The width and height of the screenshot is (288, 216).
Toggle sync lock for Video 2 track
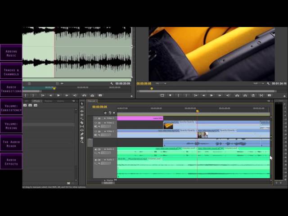(x=99, y=123)
